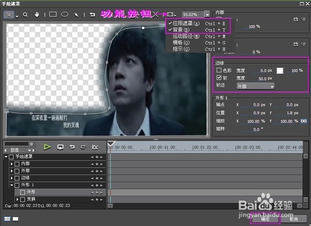Go to previous keyframe on 内部 row

click(x=92, y=164)
